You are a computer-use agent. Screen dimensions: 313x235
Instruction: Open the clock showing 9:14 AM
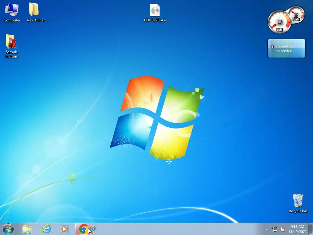coord(297,229)
